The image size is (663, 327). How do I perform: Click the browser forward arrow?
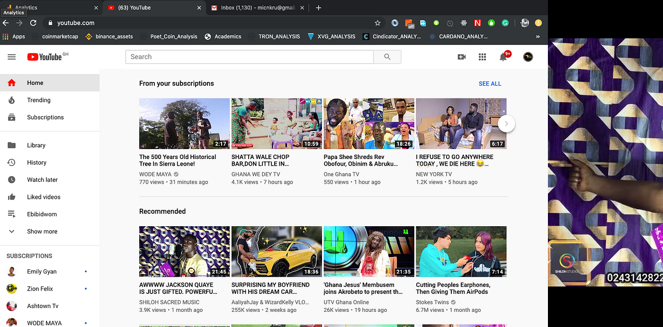(19, 23)
